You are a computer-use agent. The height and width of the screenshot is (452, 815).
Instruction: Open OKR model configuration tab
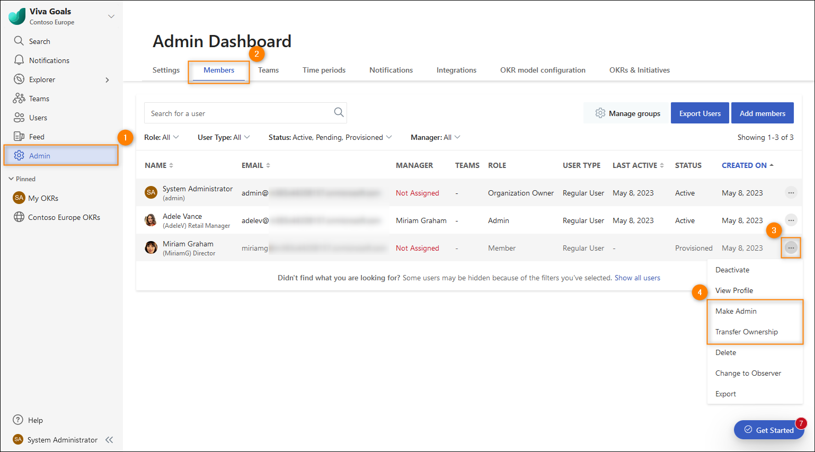[x=543, y=70]
